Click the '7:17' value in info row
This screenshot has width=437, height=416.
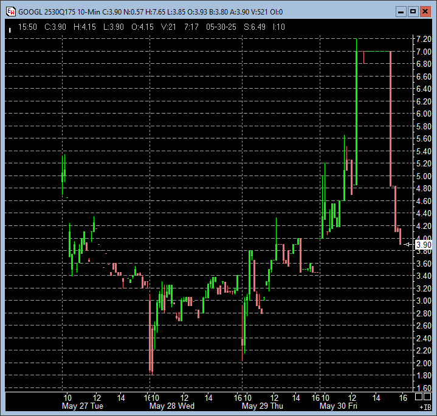coord(191,27)
